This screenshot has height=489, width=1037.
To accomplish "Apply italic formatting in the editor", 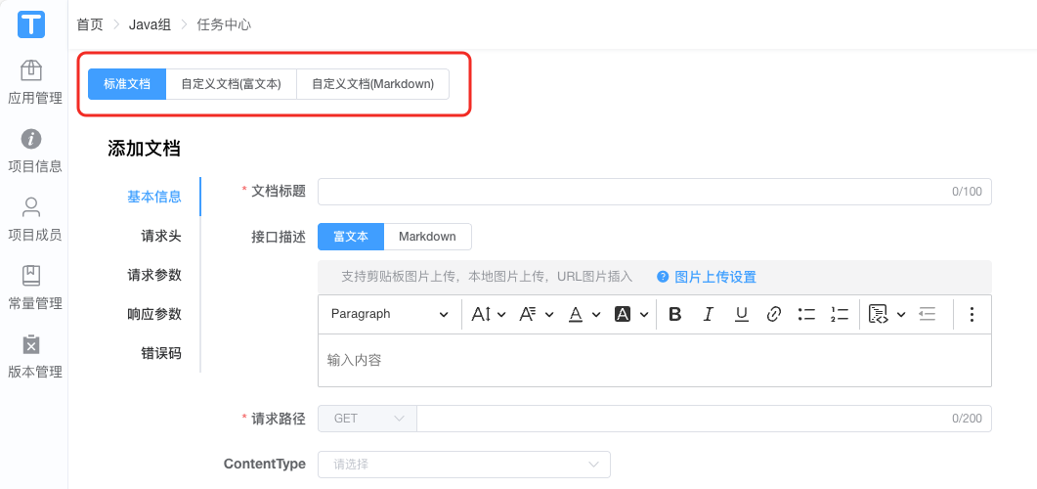I will 709,314.
